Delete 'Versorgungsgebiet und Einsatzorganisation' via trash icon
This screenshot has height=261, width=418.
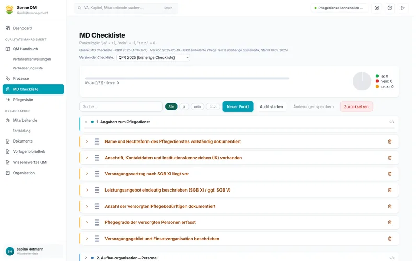[x=389, y=239]
